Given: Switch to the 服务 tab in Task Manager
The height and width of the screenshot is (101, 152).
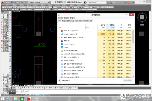Looking at the screenshot, I should (91, 21).
